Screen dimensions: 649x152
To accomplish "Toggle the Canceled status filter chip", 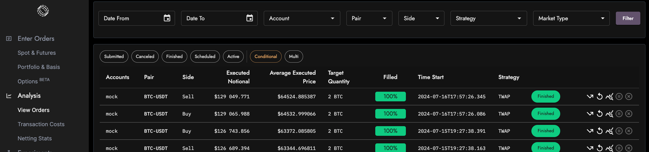I will [x=145, y=57].
